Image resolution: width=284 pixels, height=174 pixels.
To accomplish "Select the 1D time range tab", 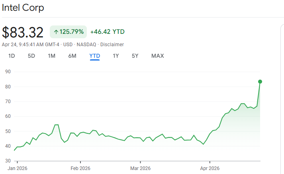I will [12, 56].
